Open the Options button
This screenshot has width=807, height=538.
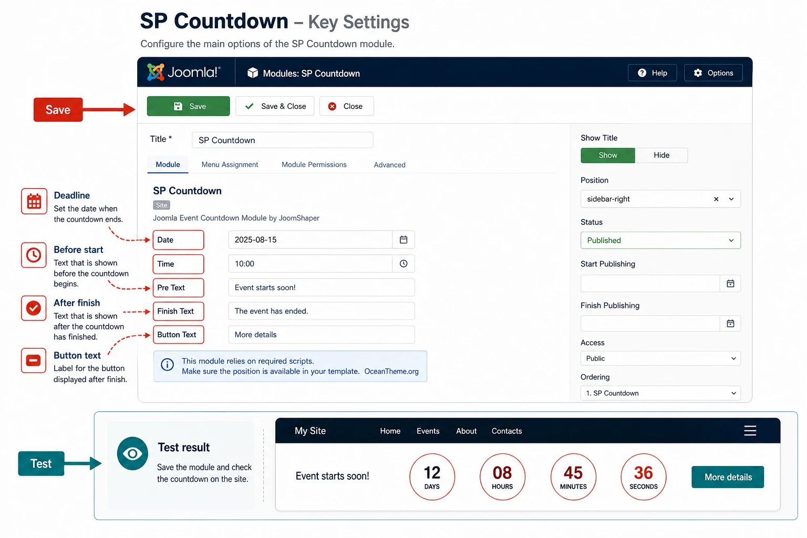(713, 73)
